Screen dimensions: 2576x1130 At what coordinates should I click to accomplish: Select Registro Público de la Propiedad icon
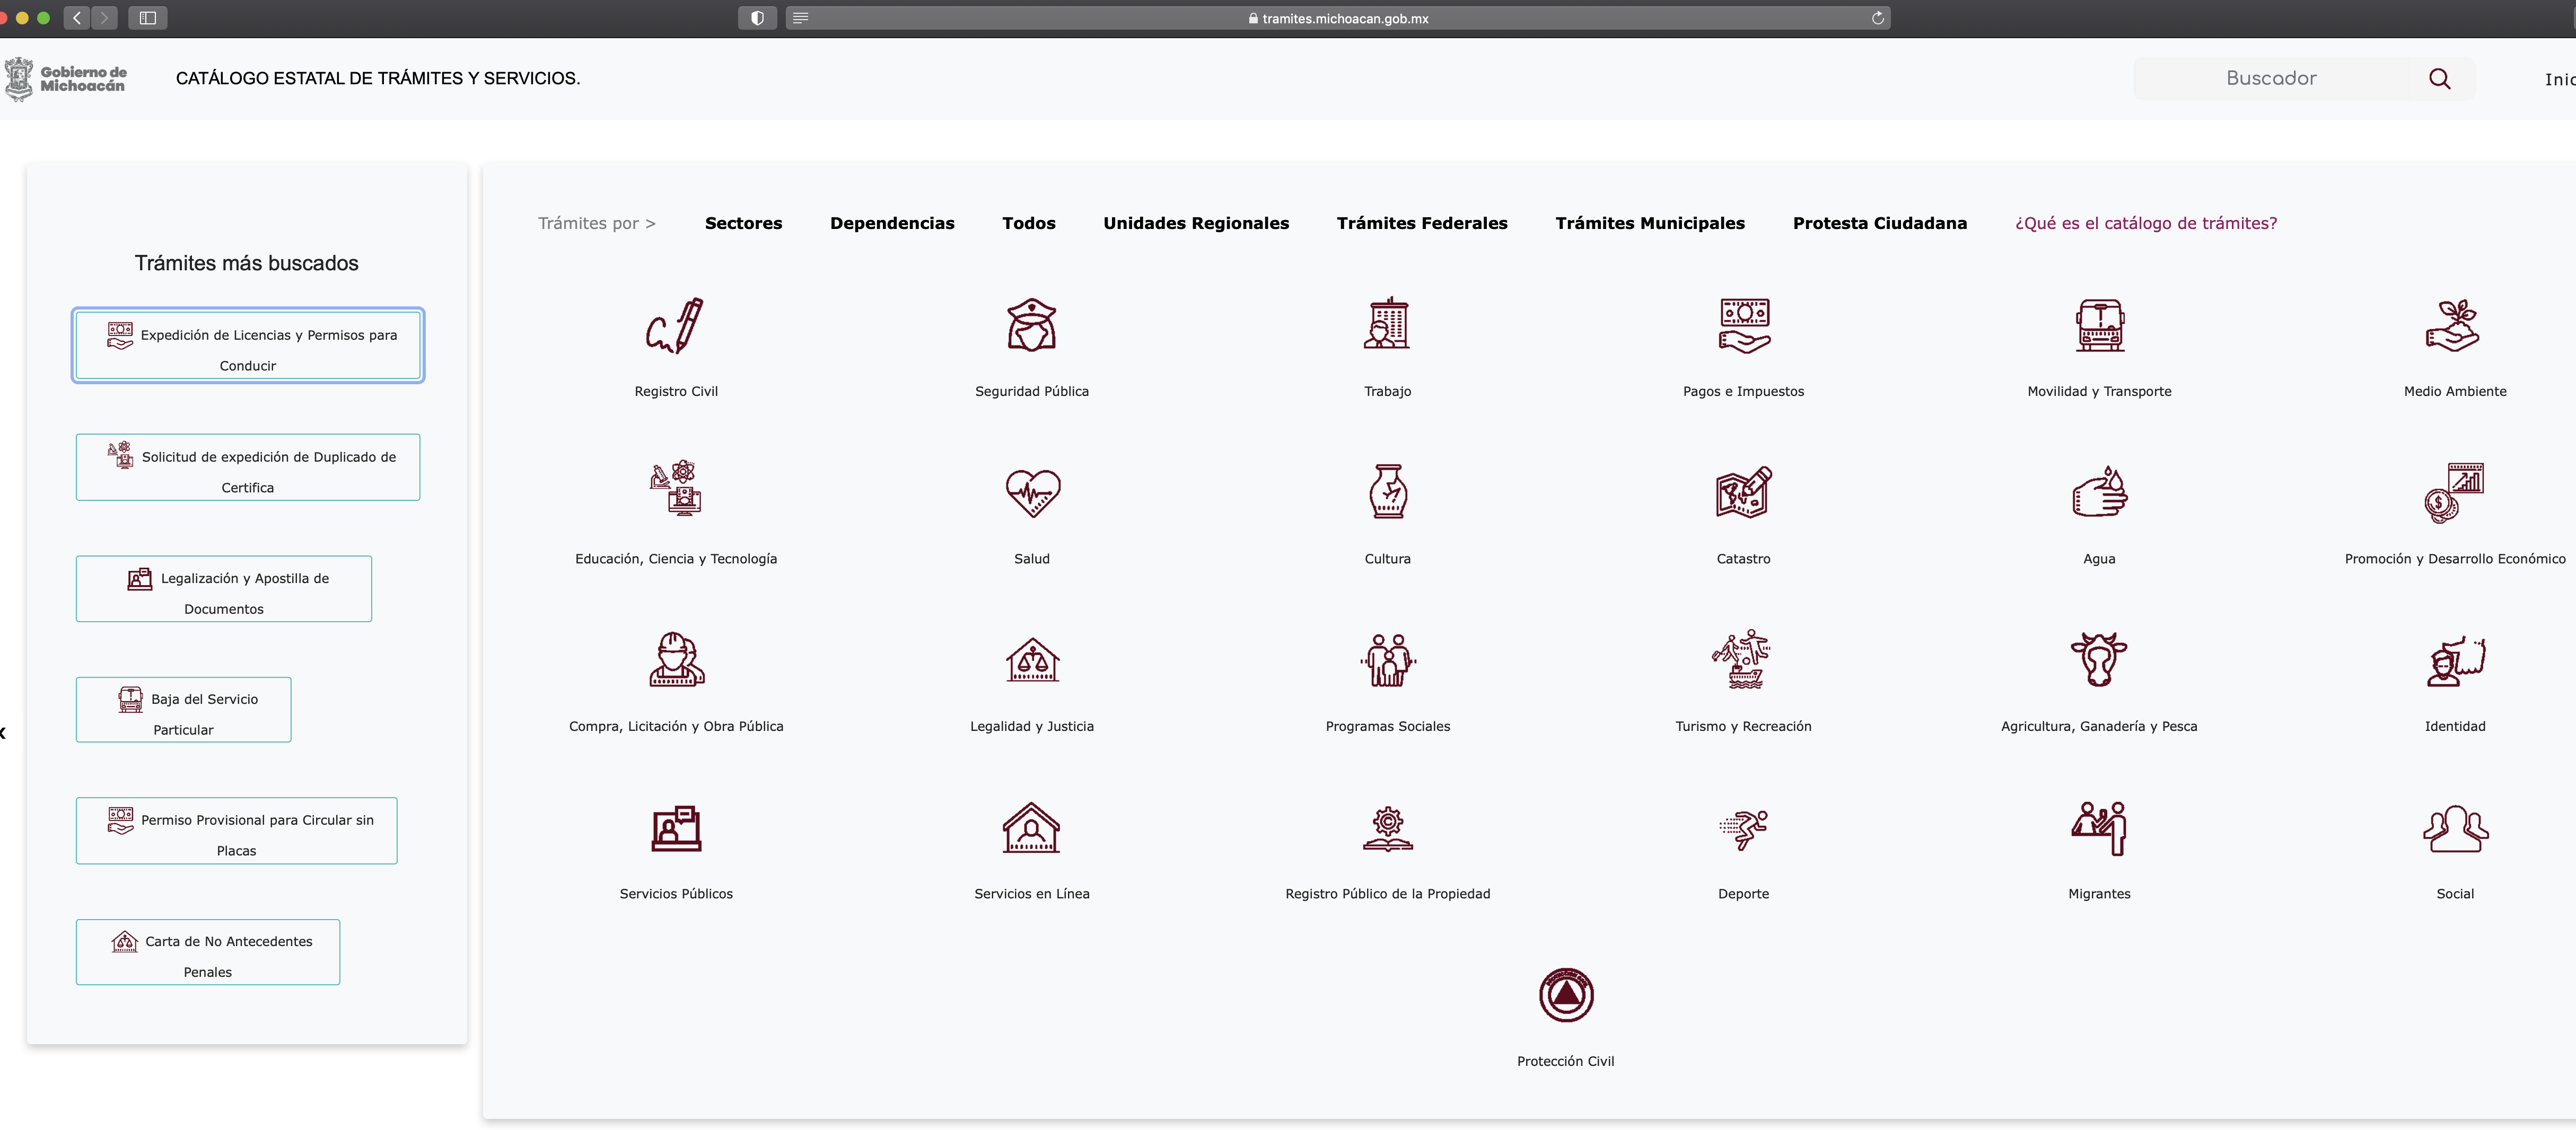[1388, 828]
